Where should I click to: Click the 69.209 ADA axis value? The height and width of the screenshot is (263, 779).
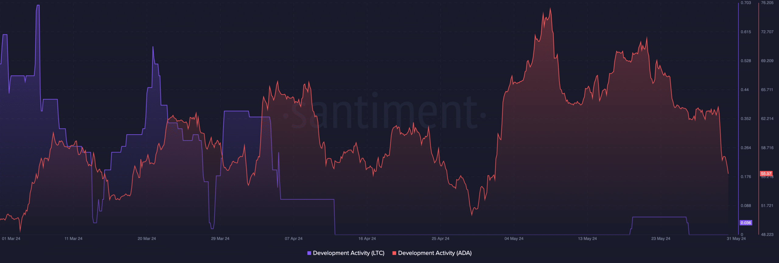click(767, 61)
